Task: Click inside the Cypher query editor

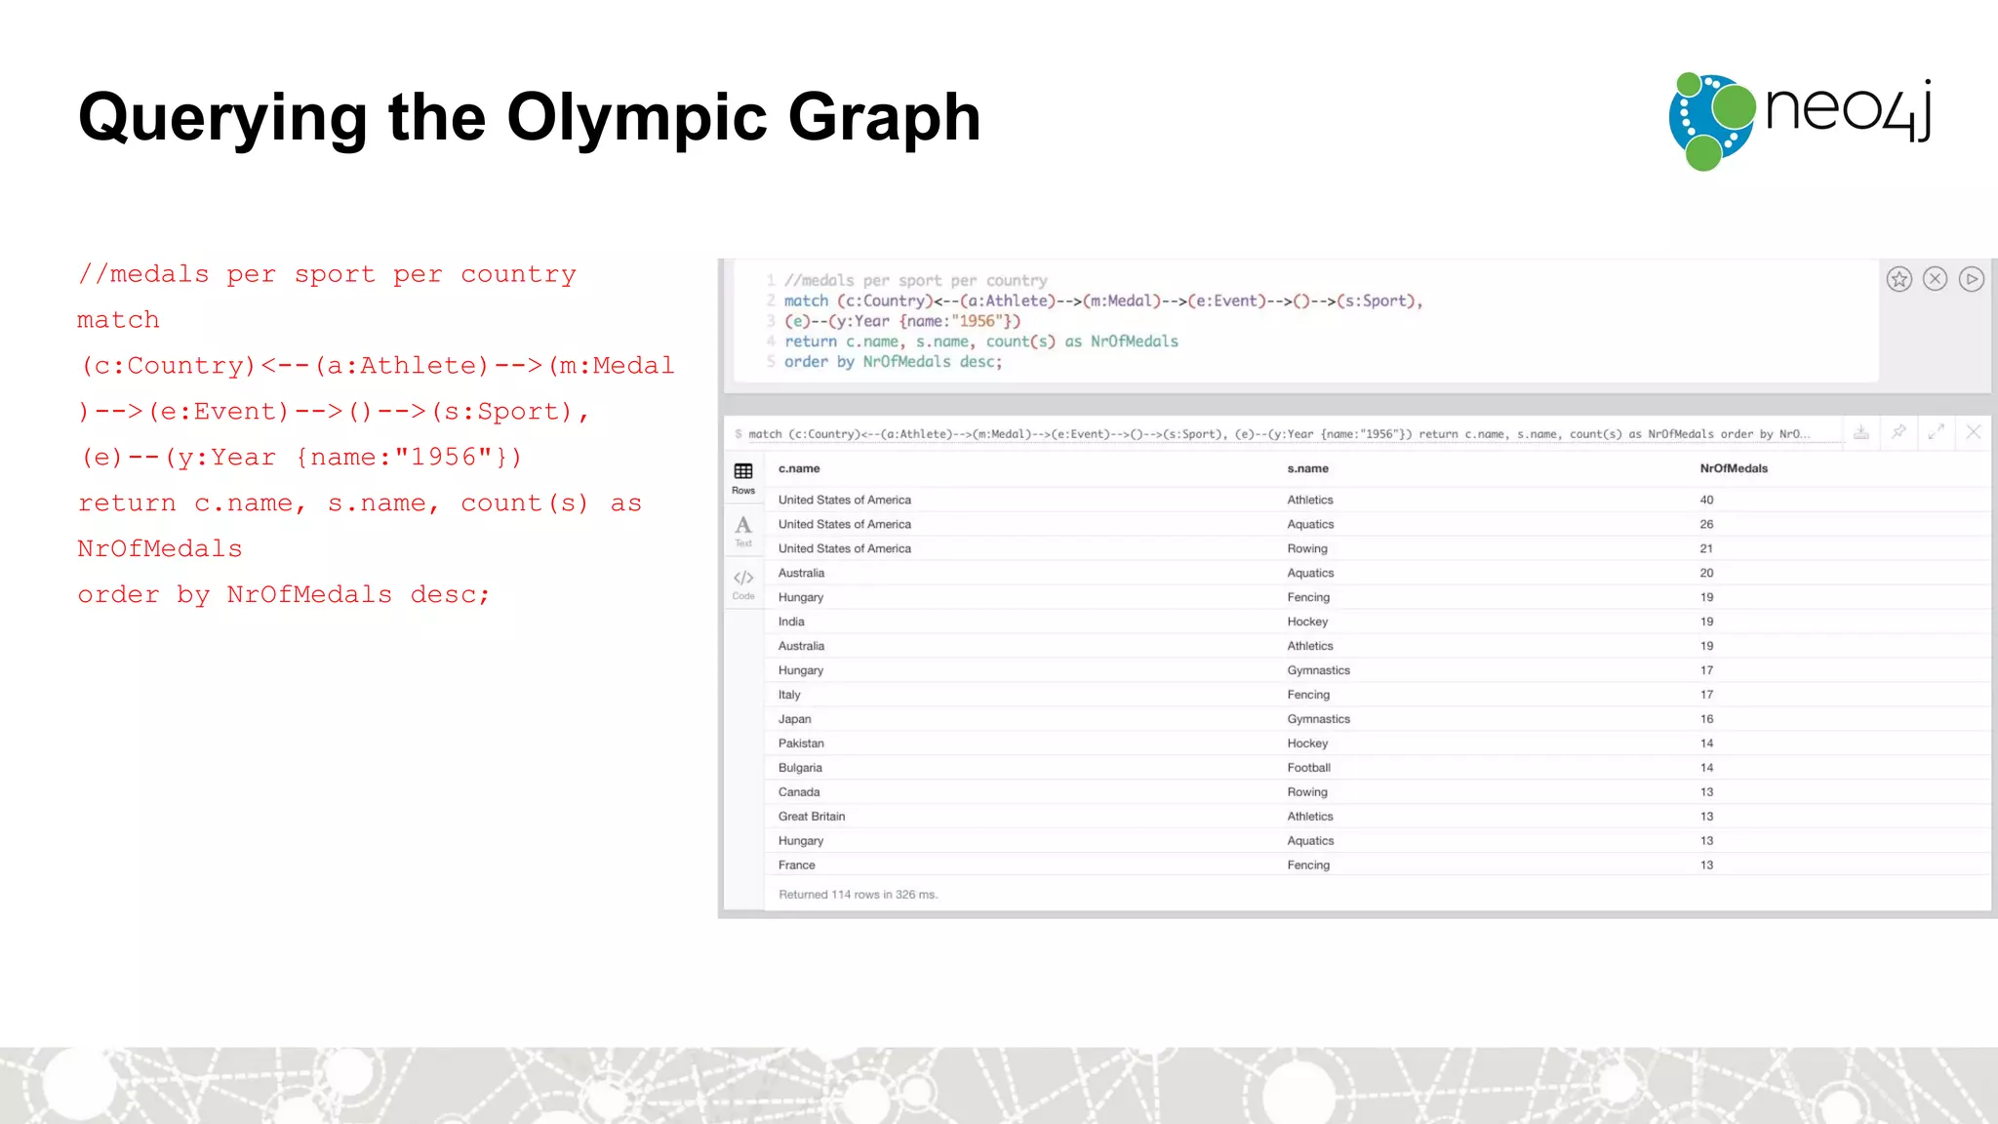Action: click(1305, 321)
